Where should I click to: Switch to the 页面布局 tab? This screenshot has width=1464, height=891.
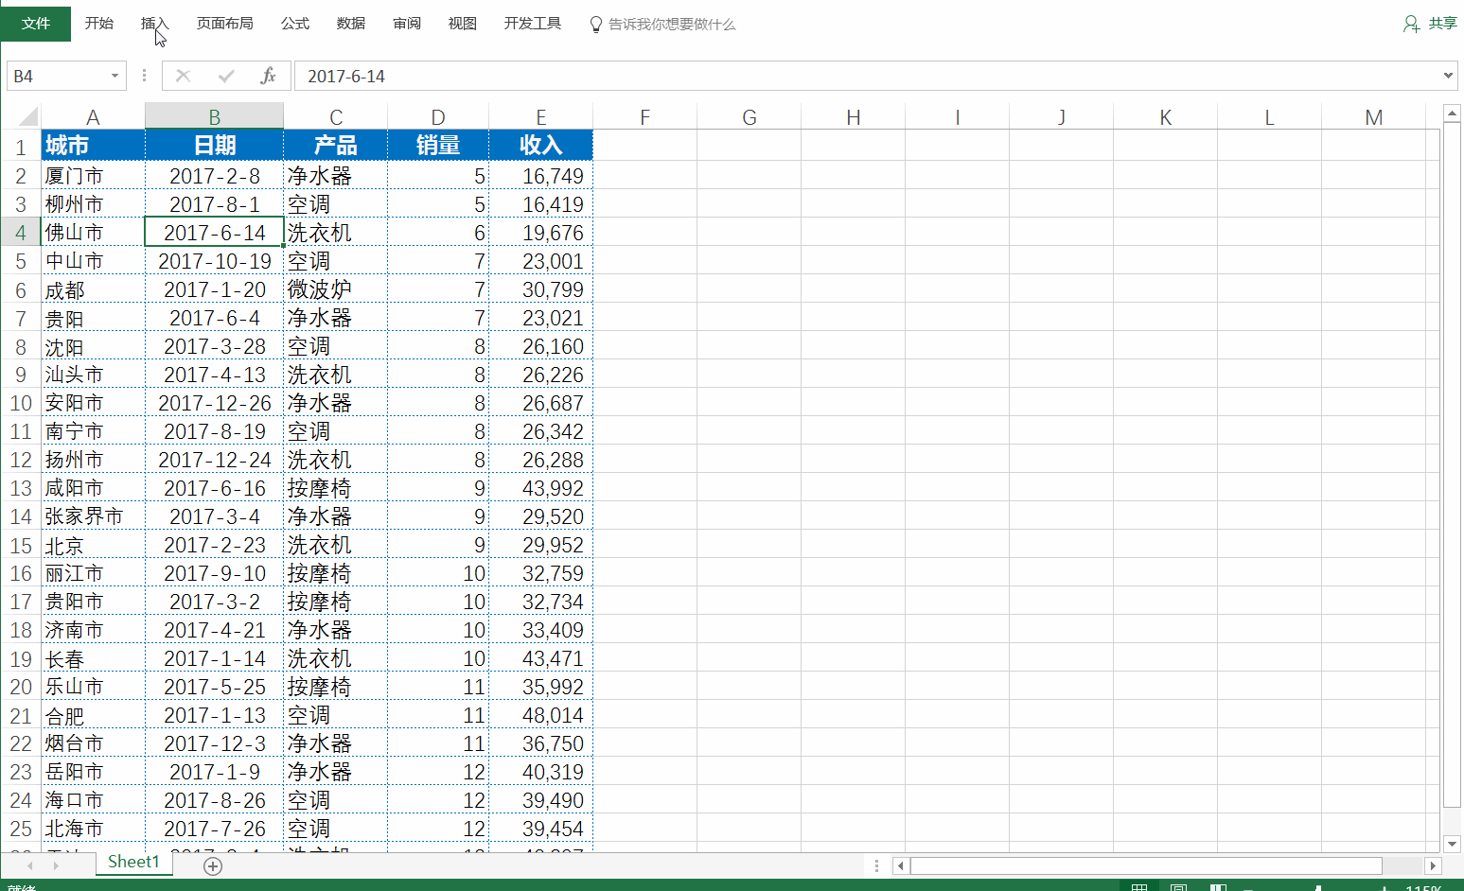pyautogui.click(x=225, y=24)
